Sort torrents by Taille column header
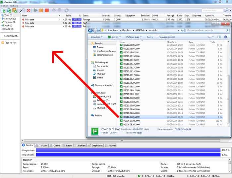The width and height of the screenshot is (232, 178). coord(68,16)
